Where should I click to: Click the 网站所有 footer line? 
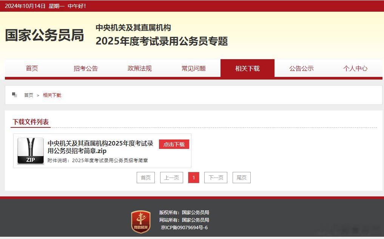click(184, 220)
